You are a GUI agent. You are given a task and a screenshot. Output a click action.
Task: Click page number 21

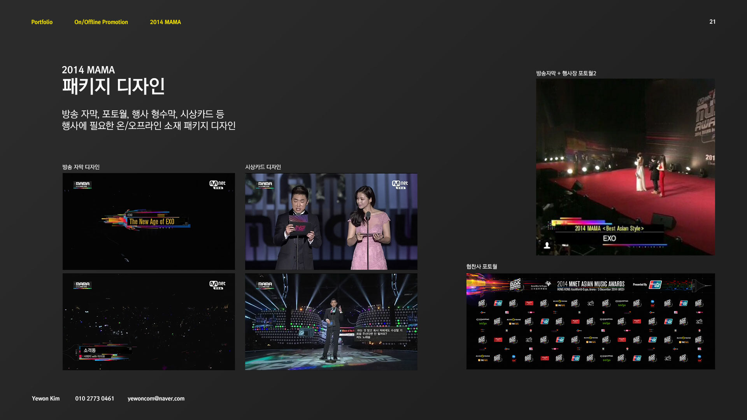click(712, 22)
